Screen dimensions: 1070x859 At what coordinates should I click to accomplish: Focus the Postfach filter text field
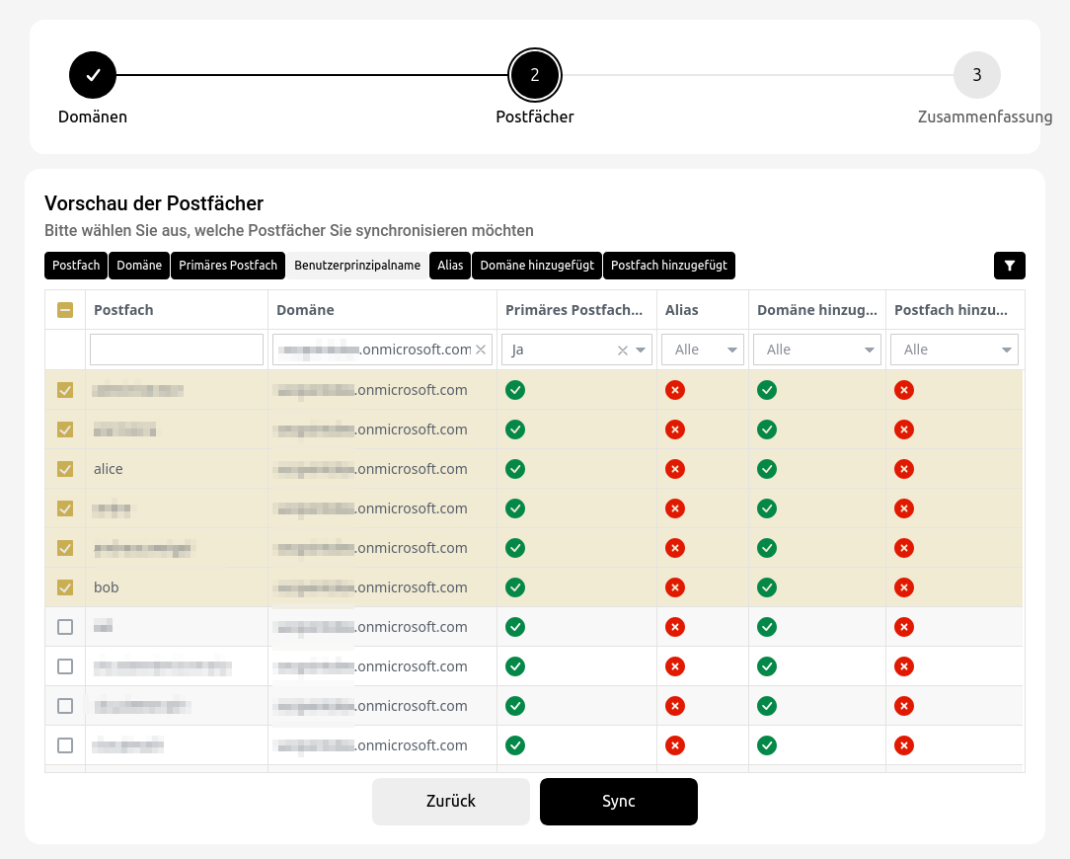[x=177, y=350]
